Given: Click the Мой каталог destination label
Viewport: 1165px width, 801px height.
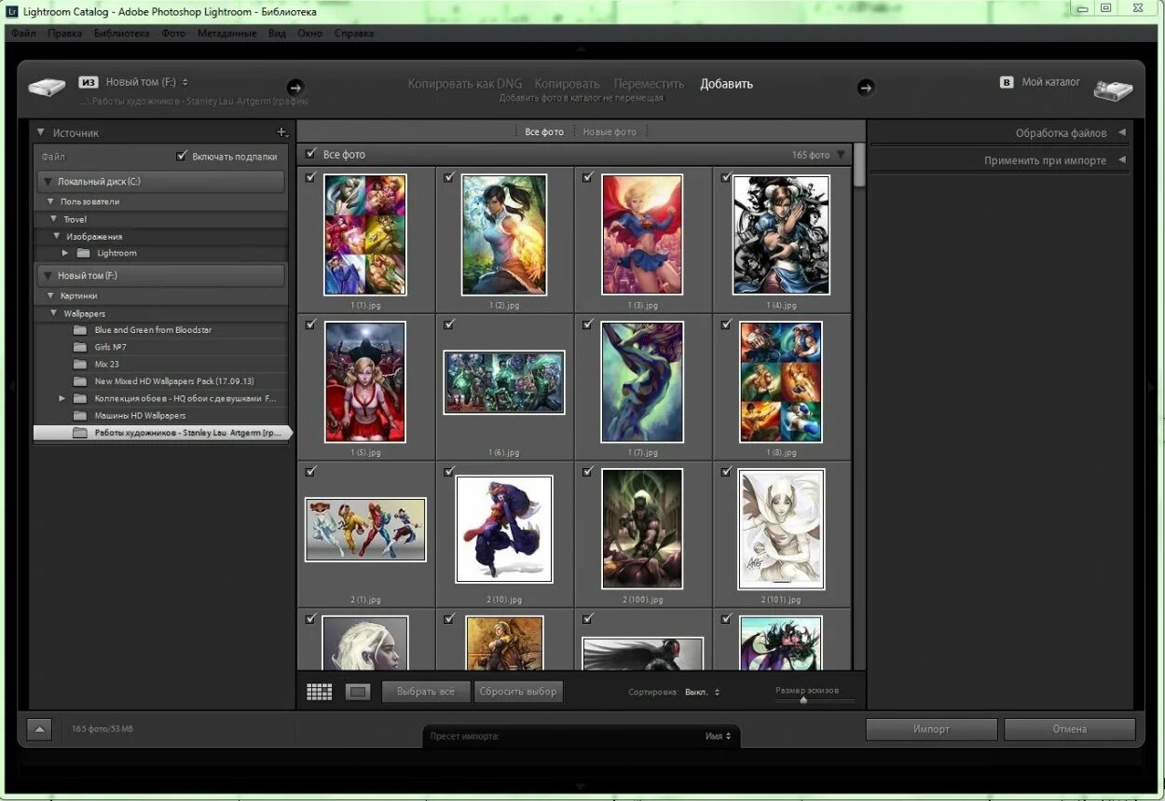Looking at the screenshot, I should click(x=1050, y=82).
